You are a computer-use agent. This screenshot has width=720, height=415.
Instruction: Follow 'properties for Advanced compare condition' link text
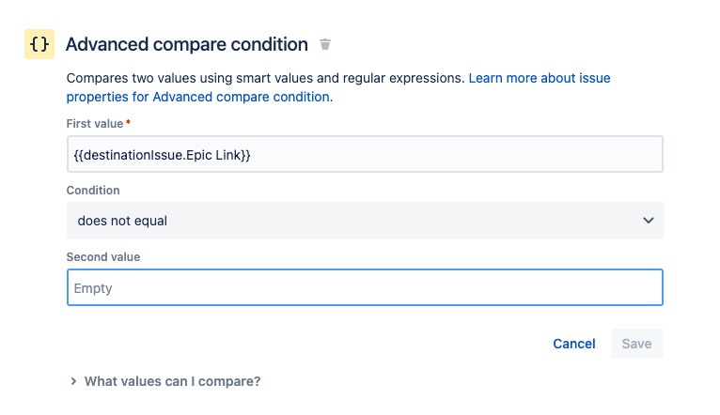click(x=199, y=97)
